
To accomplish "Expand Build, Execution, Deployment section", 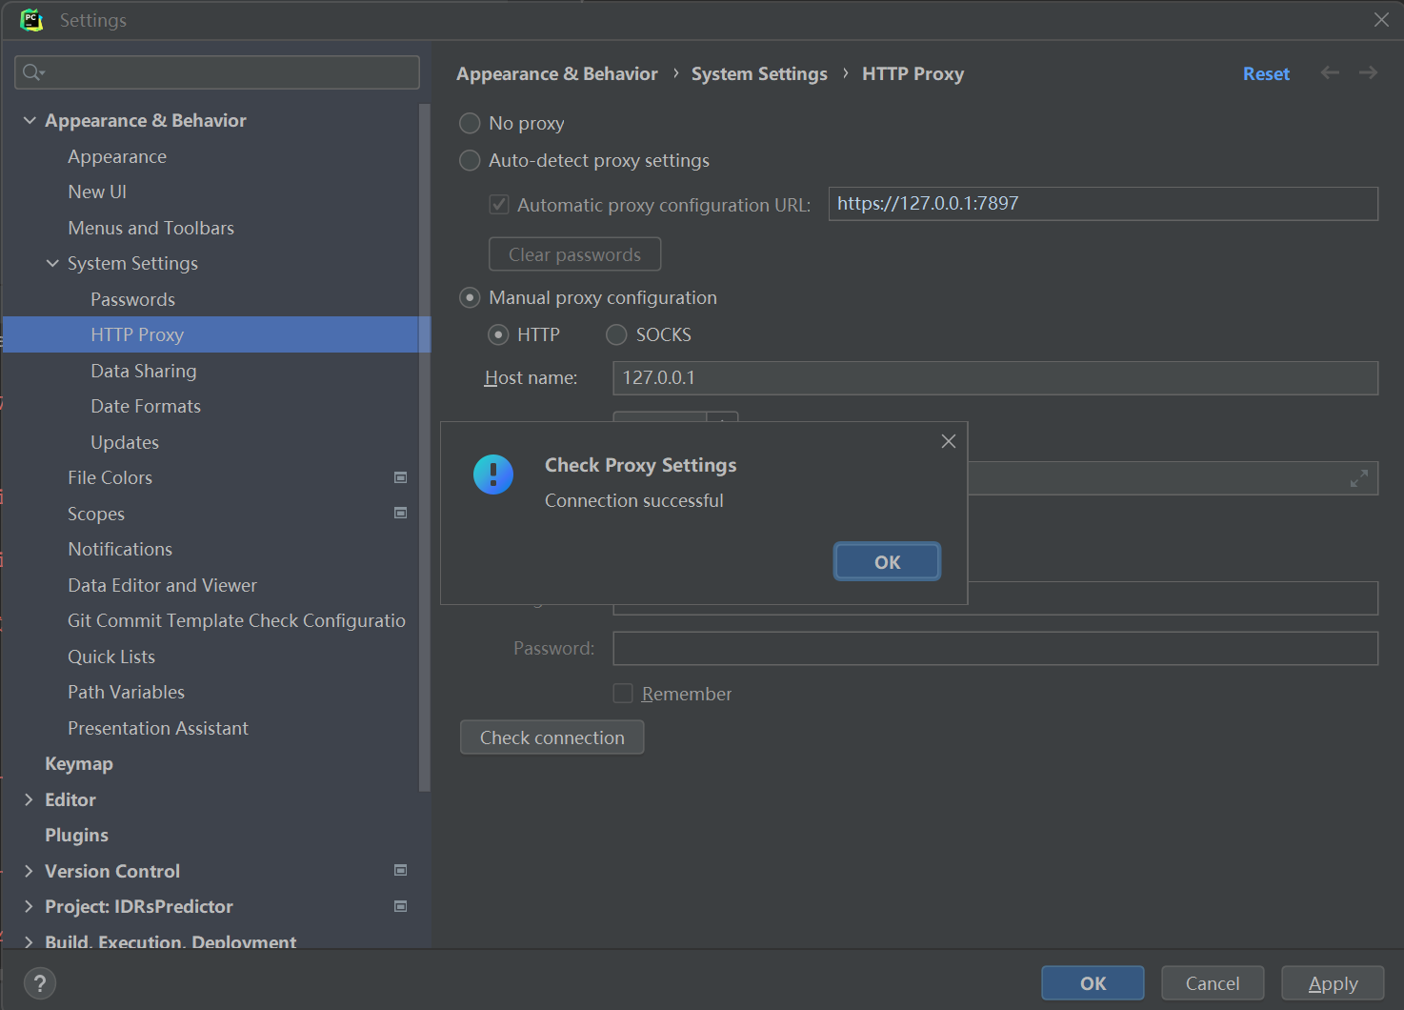I will 29,941.
